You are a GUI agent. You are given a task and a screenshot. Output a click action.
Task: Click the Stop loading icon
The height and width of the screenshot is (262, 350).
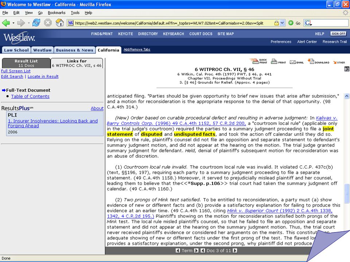pos(48,23)
